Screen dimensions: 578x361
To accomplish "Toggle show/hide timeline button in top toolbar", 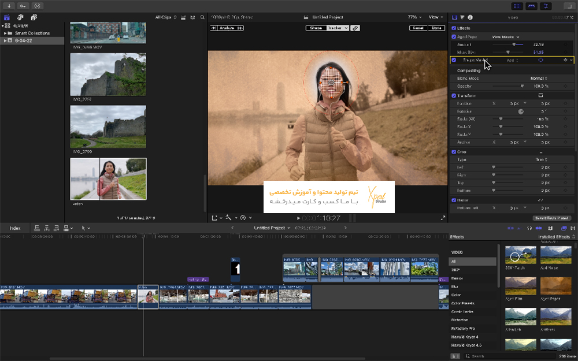I will pos(532,6).
